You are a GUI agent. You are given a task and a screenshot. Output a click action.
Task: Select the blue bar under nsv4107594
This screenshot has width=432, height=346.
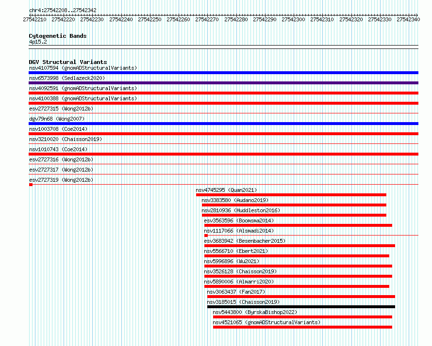click(x=223, y=73)
